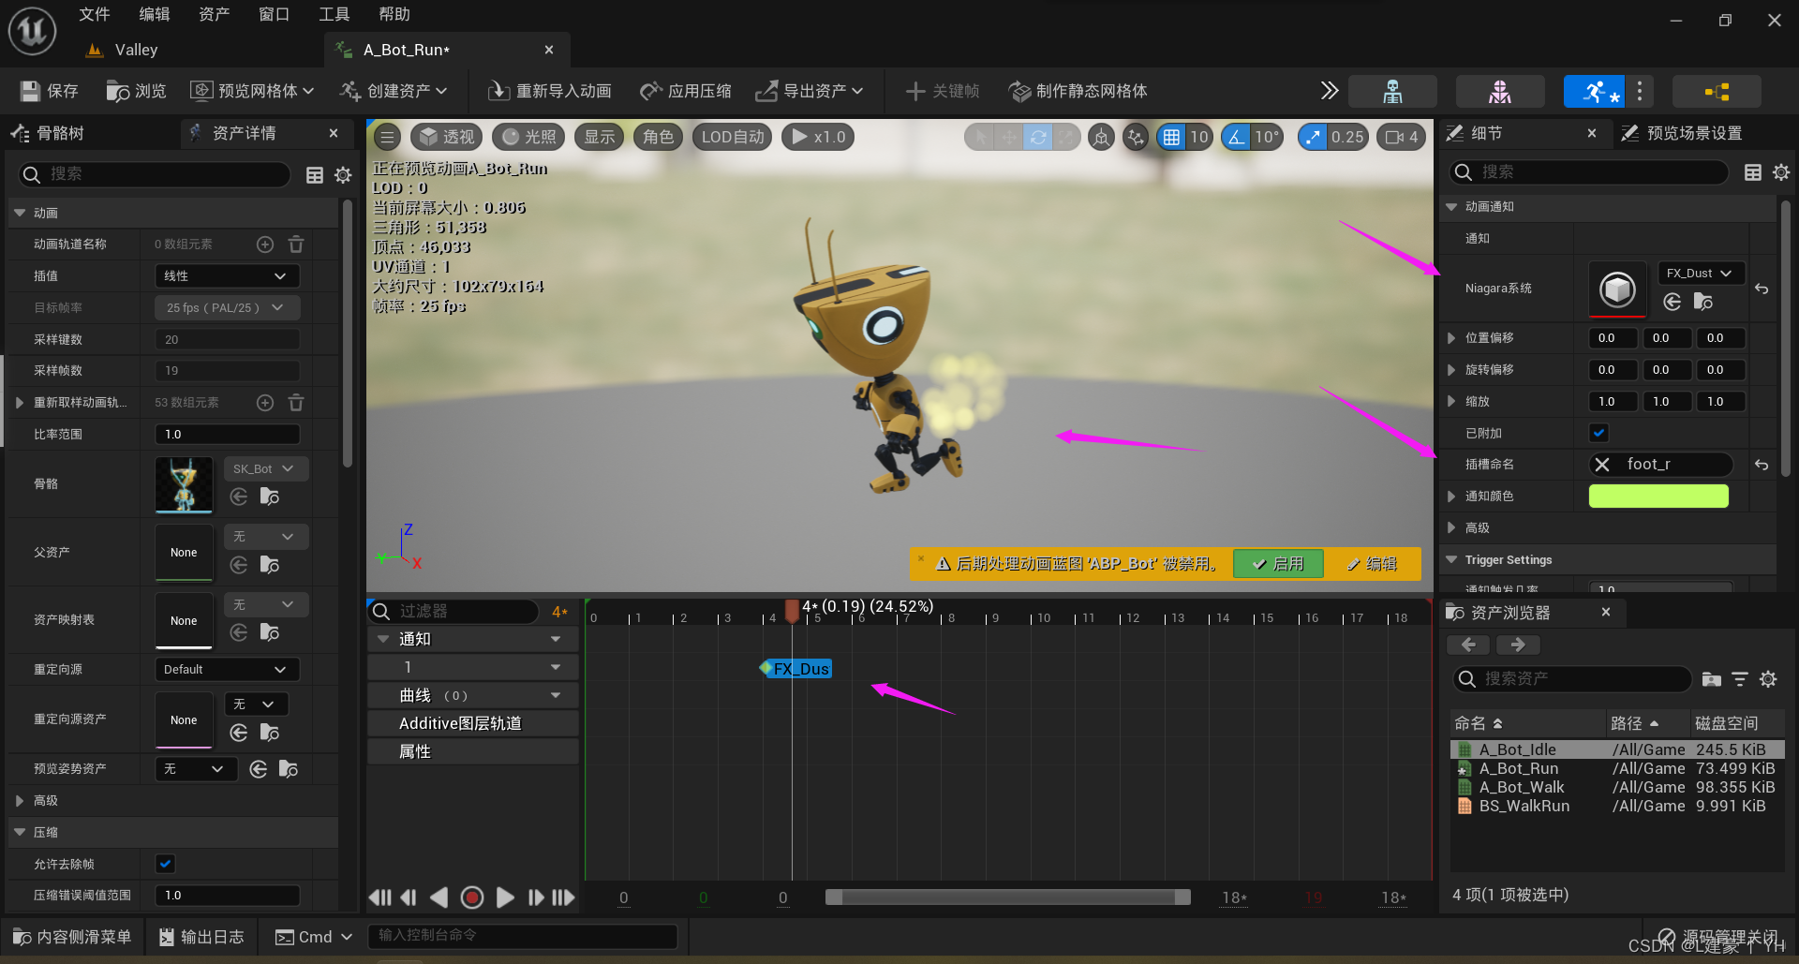Viewport: 1799px width, 964px height.
Task: Click x1.0 playback speed button
Action: [x=818, y=137]
